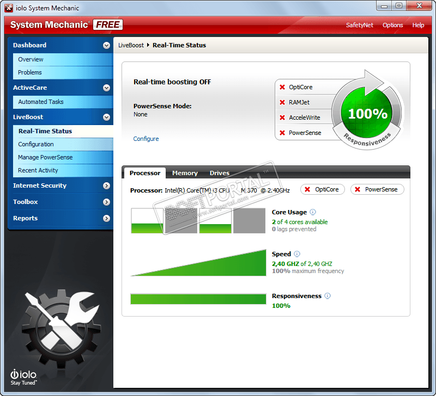The image size is (436, 396).
Task: Open the Configure link
Action: [x=146, y=139]
